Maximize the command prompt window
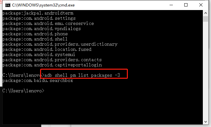 186,5
